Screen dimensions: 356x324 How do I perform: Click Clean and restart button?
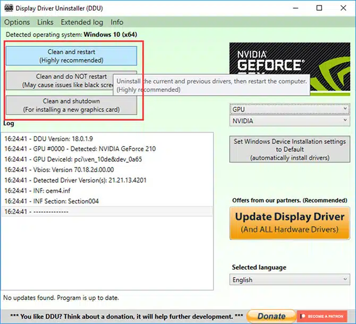tap(71, 56)
